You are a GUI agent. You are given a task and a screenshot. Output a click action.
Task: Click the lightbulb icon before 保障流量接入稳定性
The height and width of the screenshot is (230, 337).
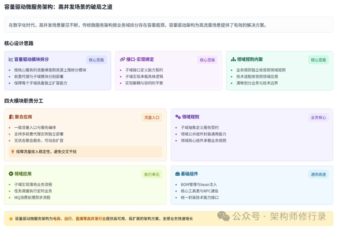13,151
